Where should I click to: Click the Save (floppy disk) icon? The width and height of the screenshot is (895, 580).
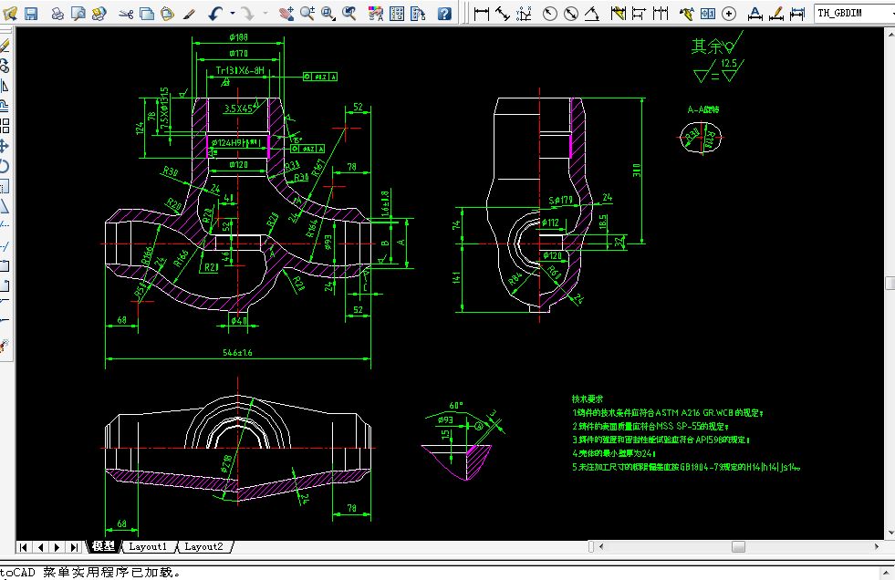click(31, 14)
